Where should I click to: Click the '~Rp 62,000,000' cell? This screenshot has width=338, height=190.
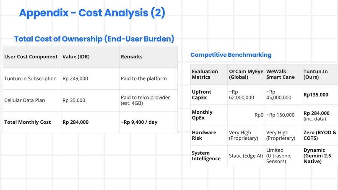tap(246, 95)
